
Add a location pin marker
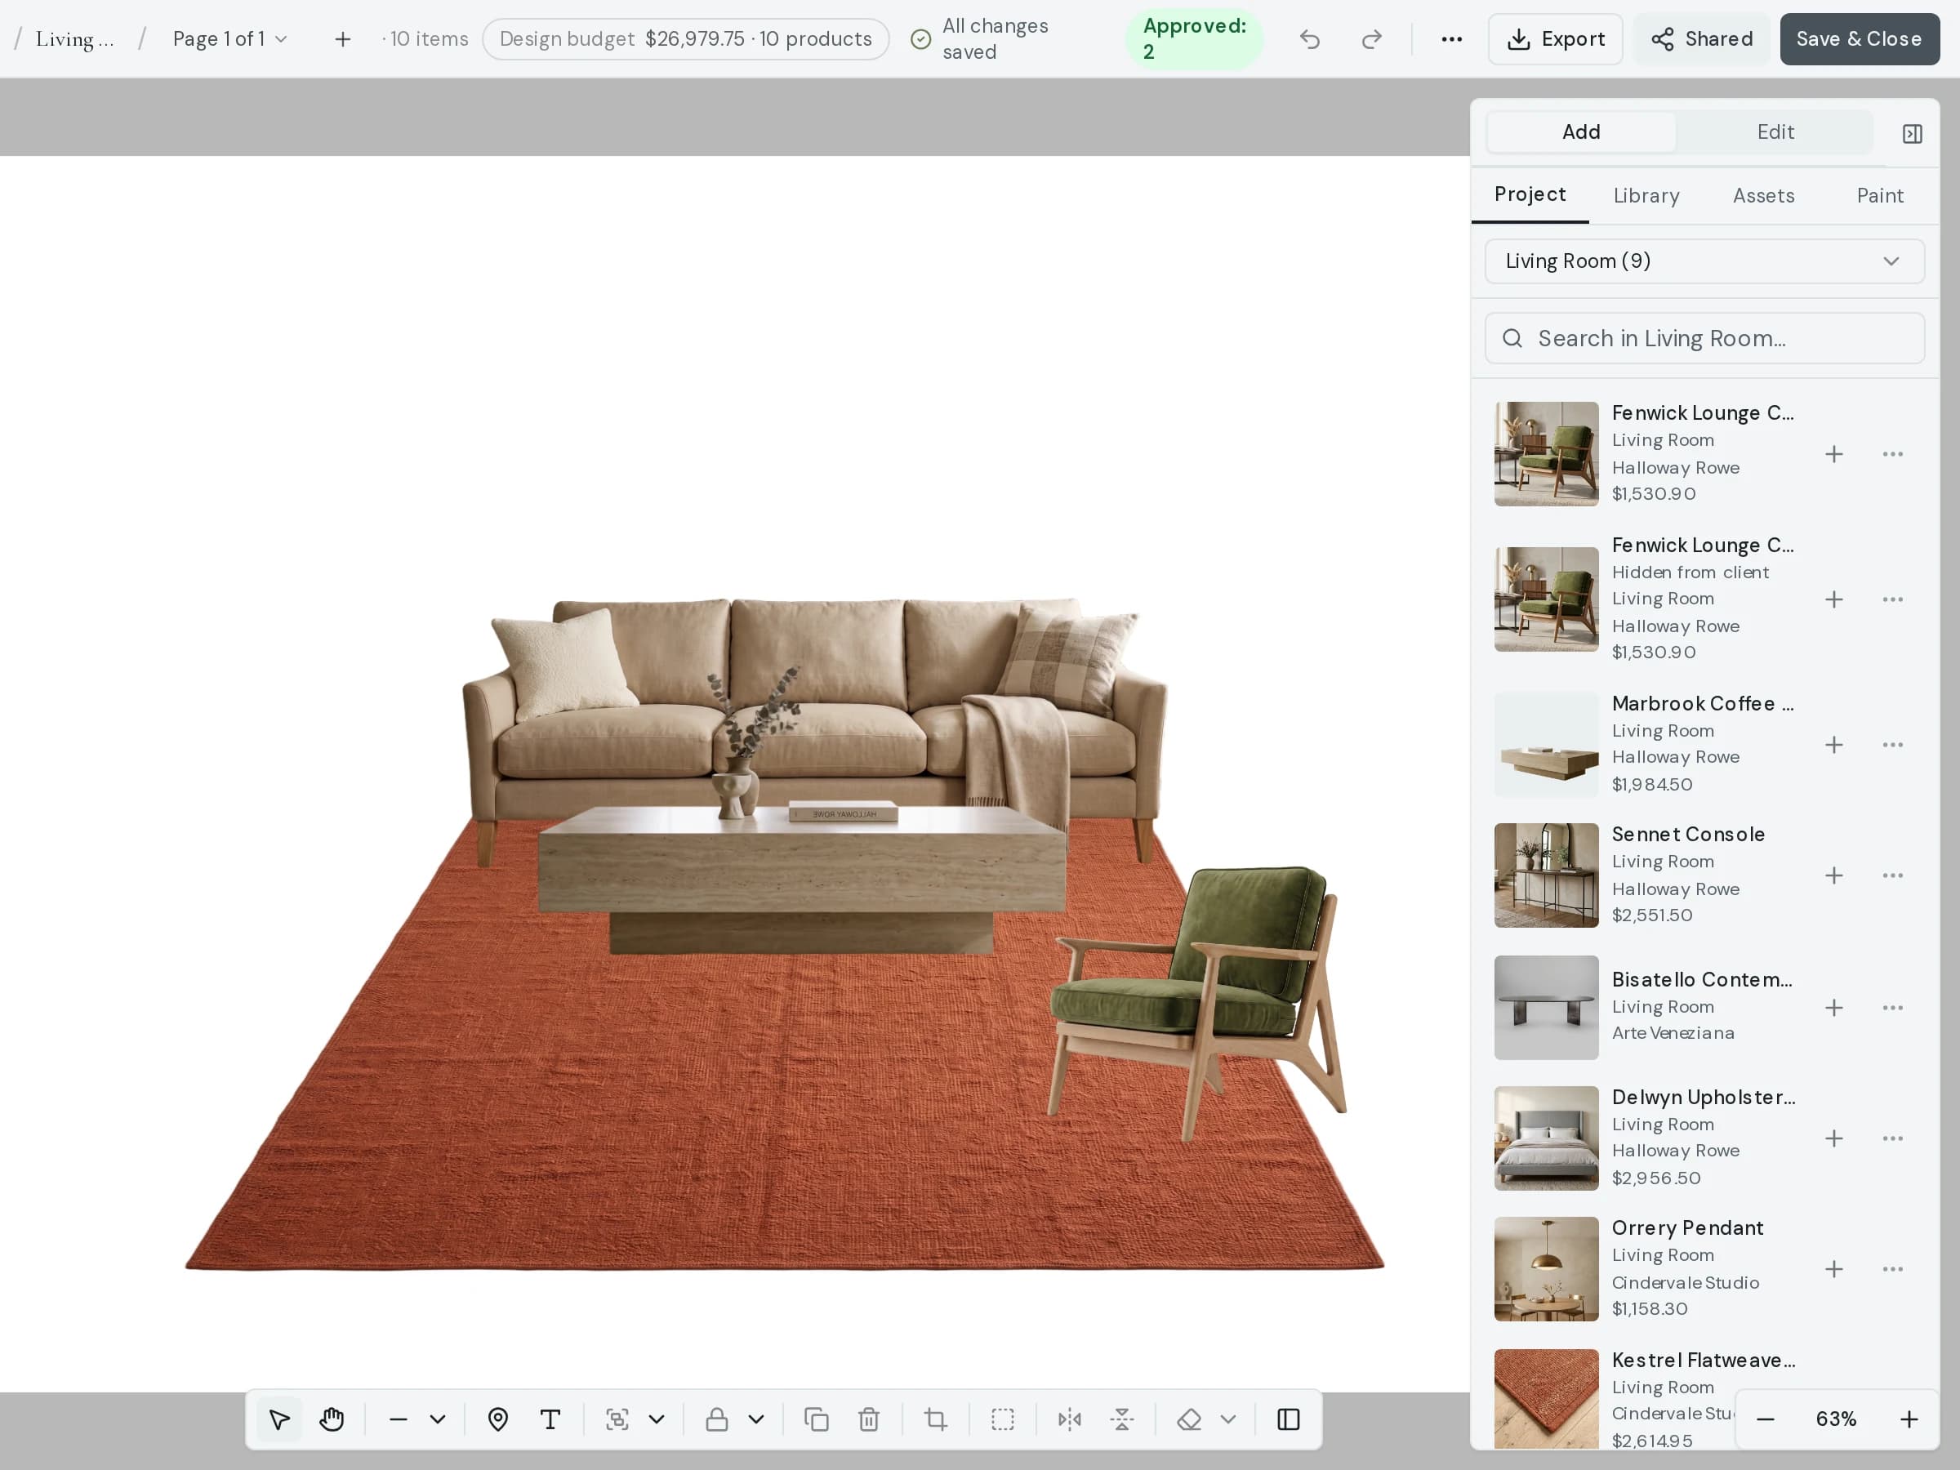click(x=498, y=1419)
